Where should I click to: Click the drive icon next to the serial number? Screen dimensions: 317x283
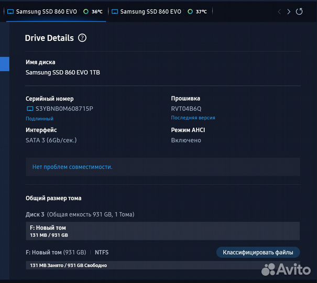(x=30, y=109)
